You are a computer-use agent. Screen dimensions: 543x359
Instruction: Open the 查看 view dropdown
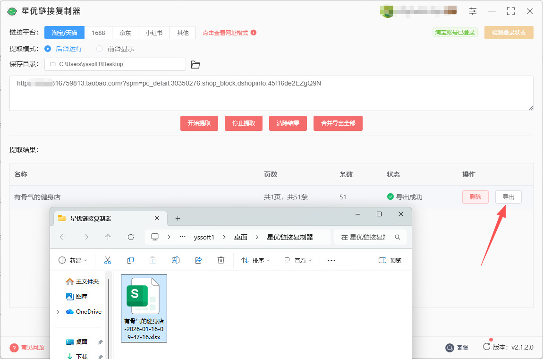[x=298, y=260]
